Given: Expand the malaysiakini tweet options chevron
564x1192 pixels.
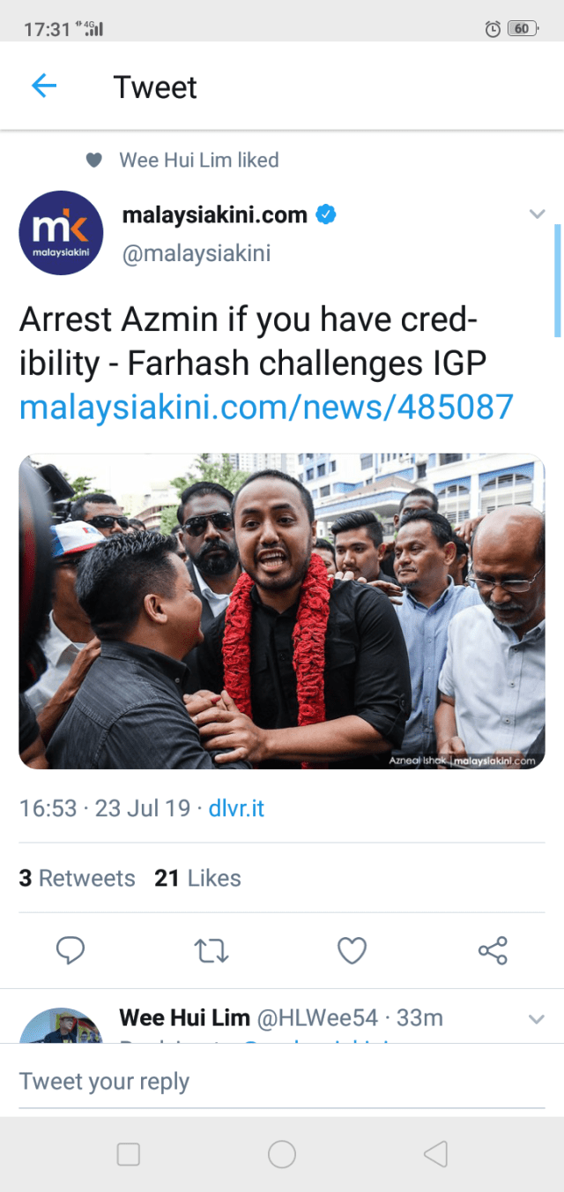Looking at the screenshot, I should (x=537, y=214).
